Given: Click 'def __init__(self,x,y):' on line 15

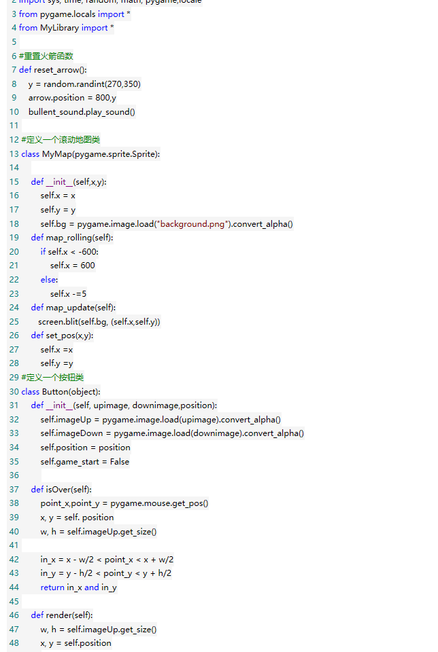Looking at the screenshot, I should click(69, 182).
